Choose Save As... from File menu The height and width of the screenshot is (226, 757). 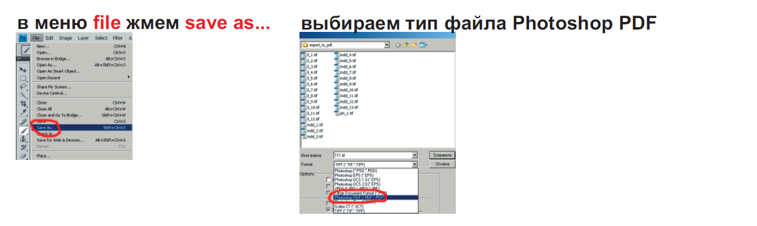82,127
